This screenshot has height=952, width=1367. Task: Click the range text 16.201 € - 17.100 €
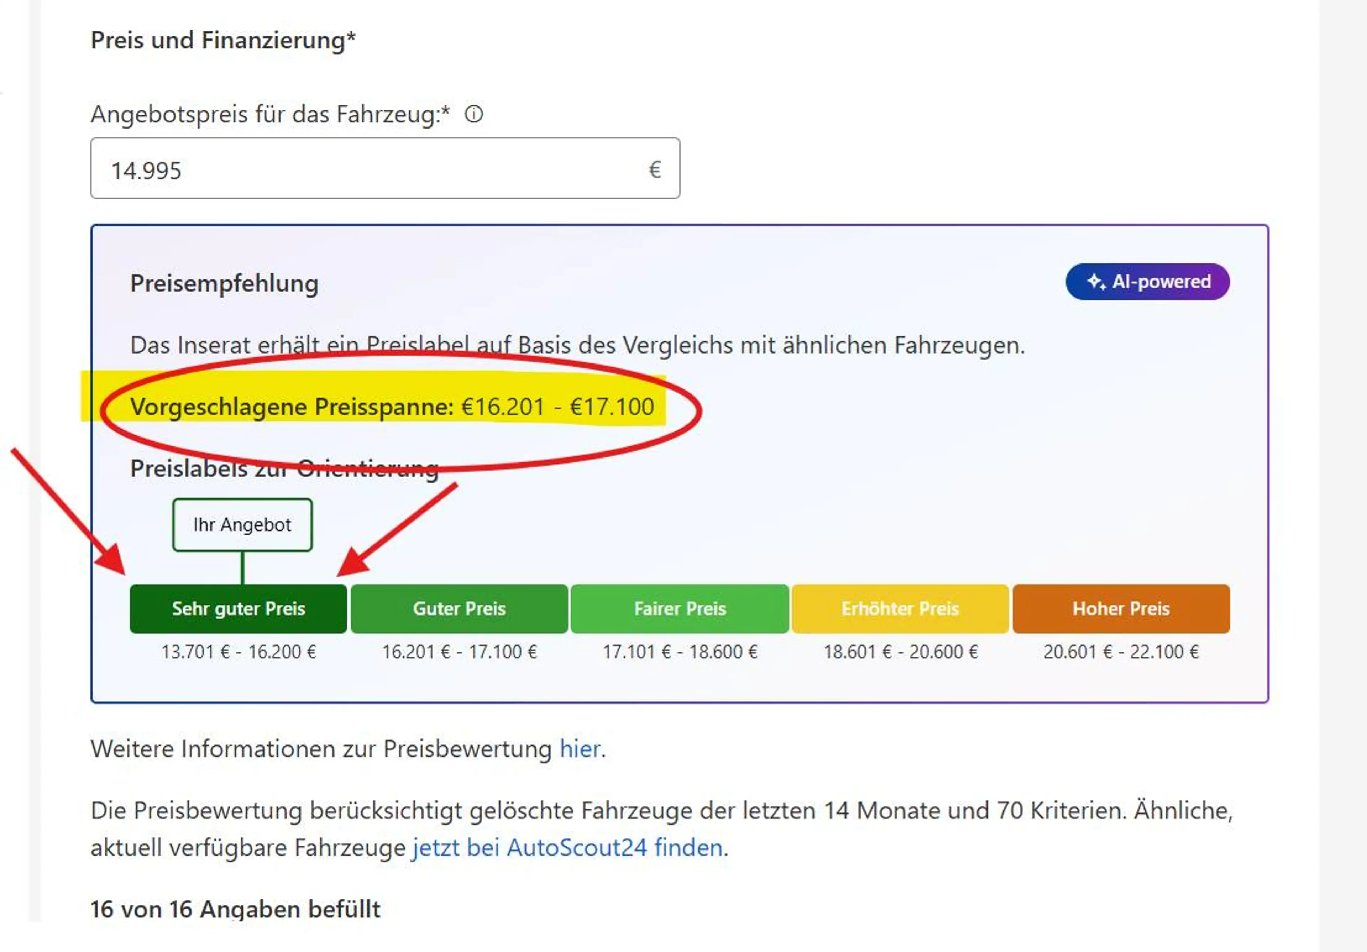(459, 652)
